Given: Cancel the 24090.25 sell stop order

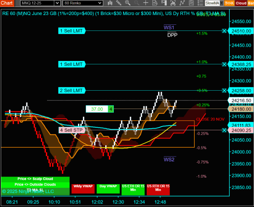Looking at the screenshot, I should click(224, 130).
